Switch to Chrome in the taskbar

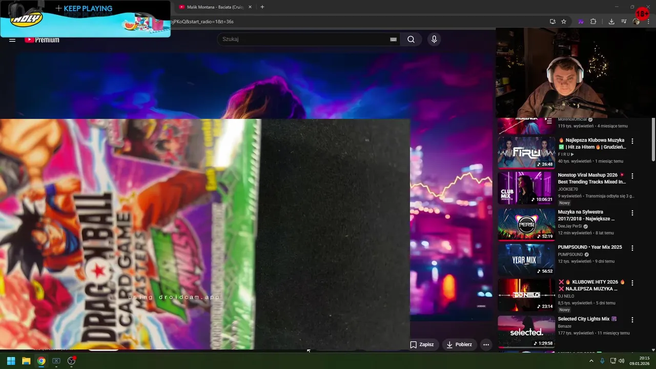(x=41, y=361)
